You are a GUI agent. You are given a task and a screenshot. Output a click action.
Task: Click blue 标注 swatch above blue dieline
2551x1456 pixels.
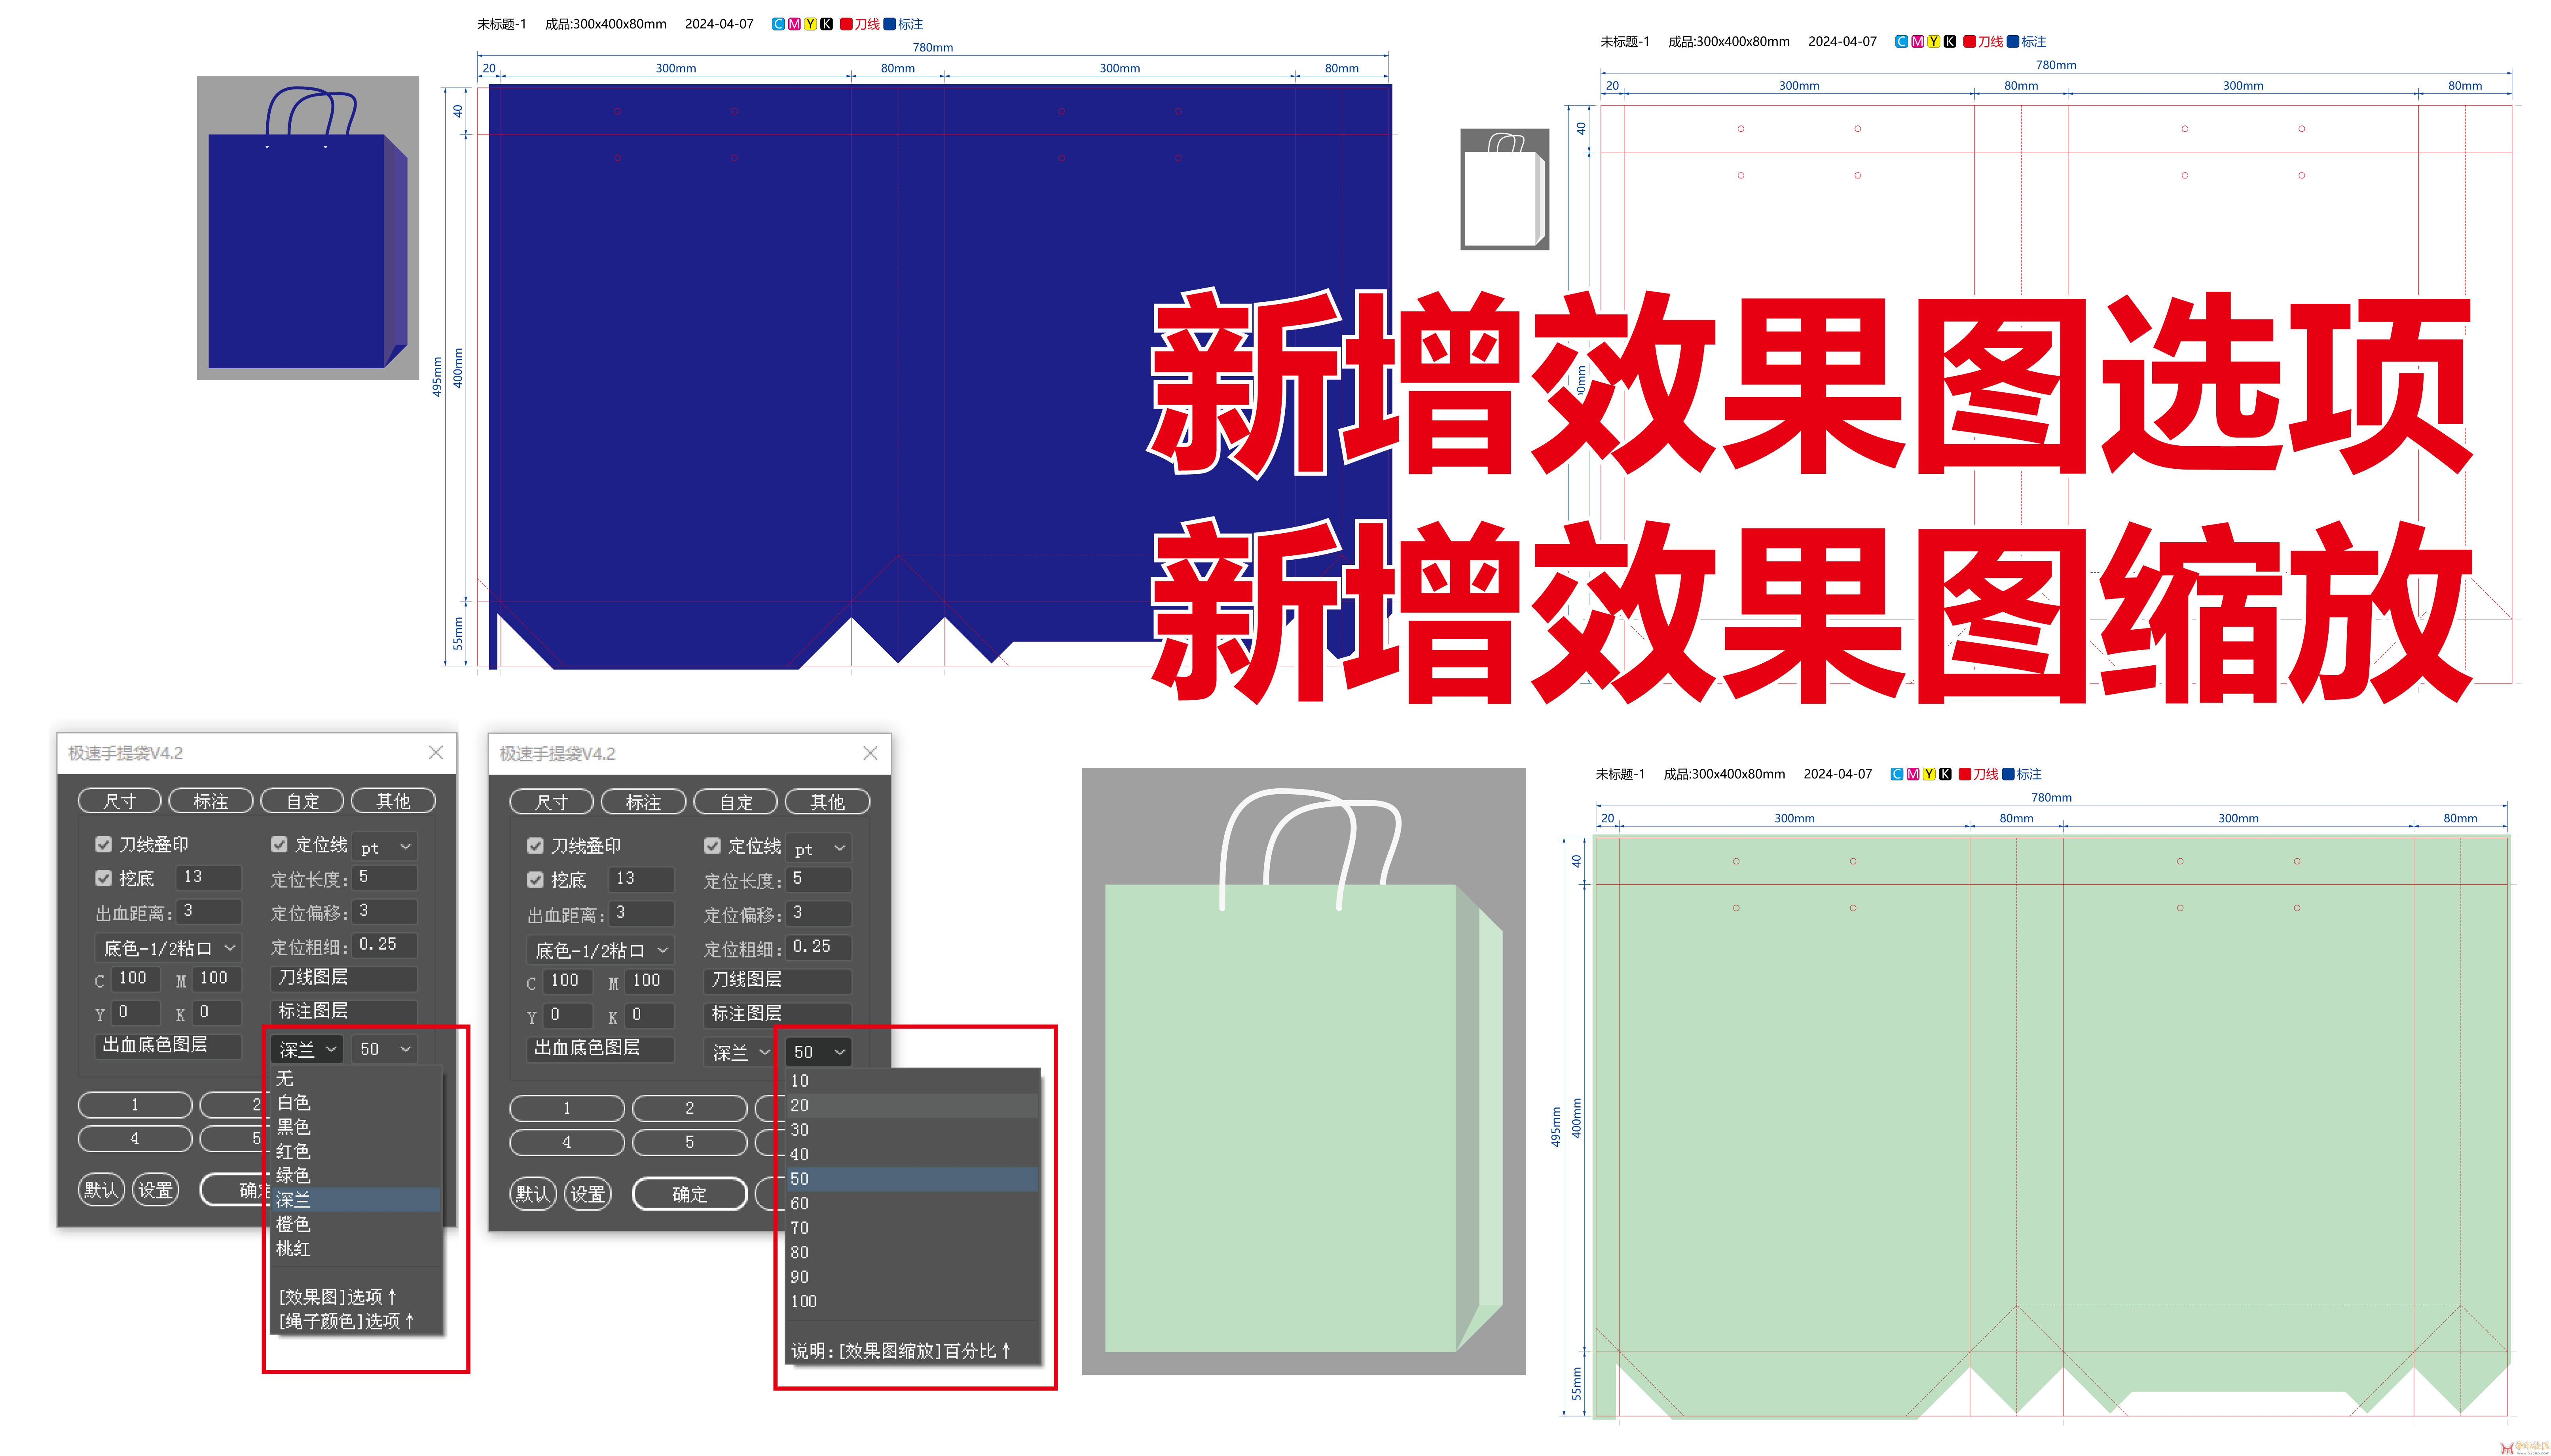click(x=890, y=24)
